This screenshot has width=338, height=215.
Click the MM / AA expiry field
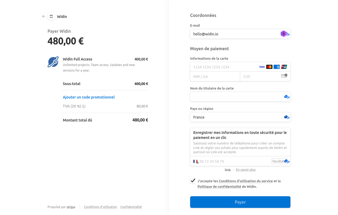tap(215, 76)
